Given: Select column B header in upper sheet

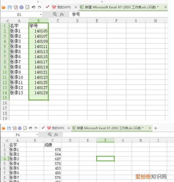Looking at the screenshot, I should click(x=39, y=21).
